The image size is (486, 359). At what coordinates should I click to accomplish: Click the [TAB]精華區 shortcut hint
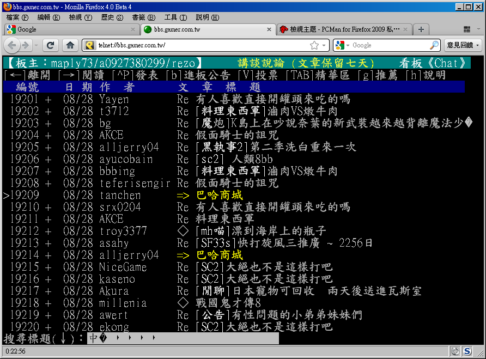pos(318,75)
